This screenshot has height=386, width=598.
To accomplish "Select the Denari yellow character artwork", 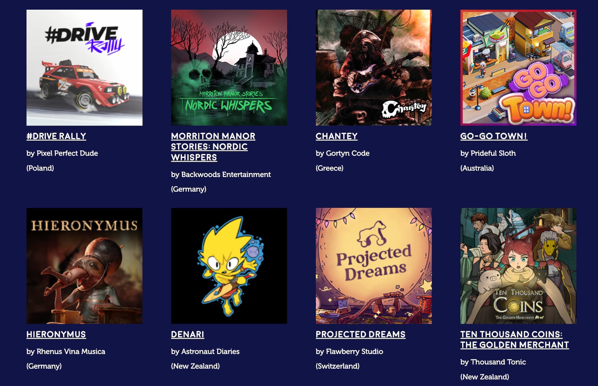I will pos(229,266).
